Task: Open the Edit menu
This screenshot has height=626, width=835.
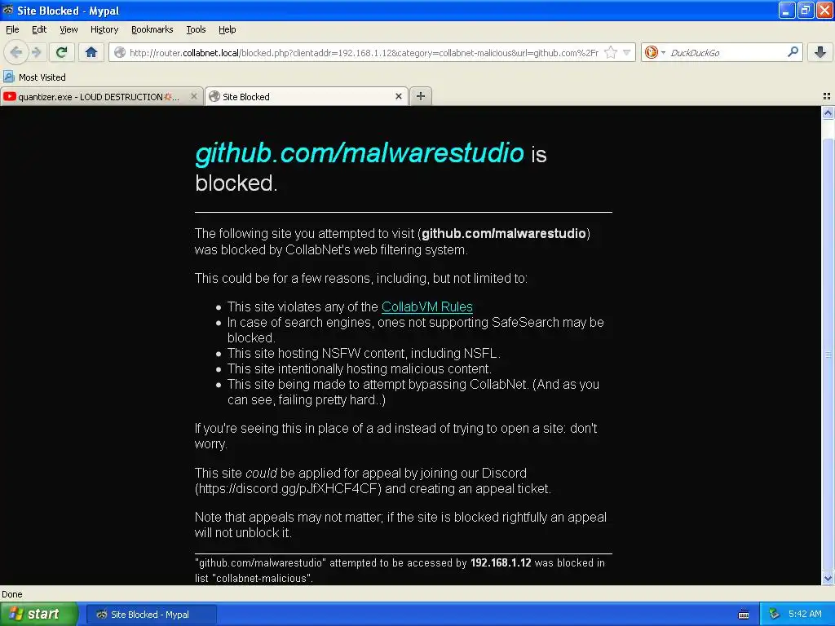Action: (x=39, y=29)
